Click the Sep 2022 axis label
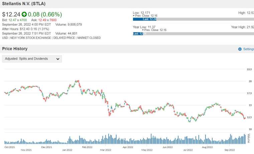Viewport: 254px width, 154px height. tap(230, 150)
